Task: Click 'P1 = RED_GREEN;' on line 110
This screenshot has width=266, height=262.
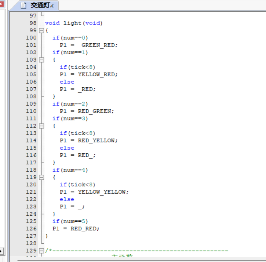Action: [87, 111]
